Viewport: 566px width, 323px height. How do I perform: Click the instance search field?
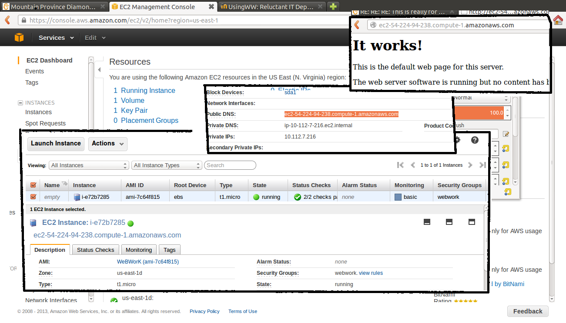(230, 165)
